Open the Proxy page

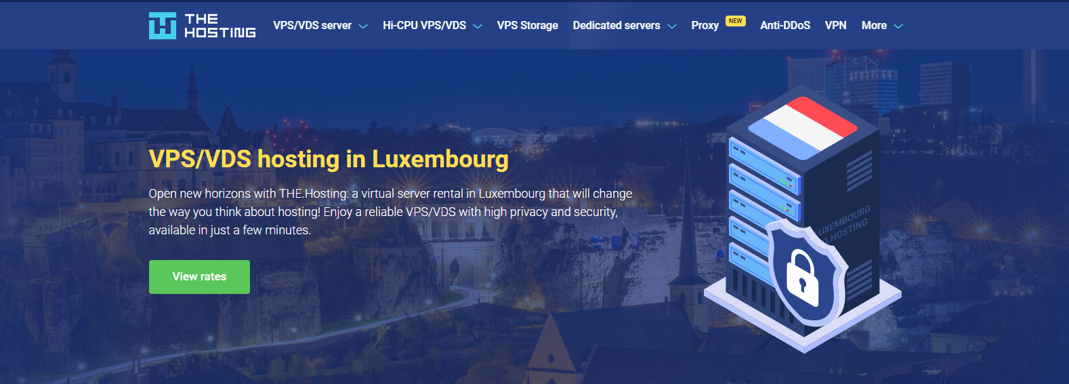tap(705, 26)
